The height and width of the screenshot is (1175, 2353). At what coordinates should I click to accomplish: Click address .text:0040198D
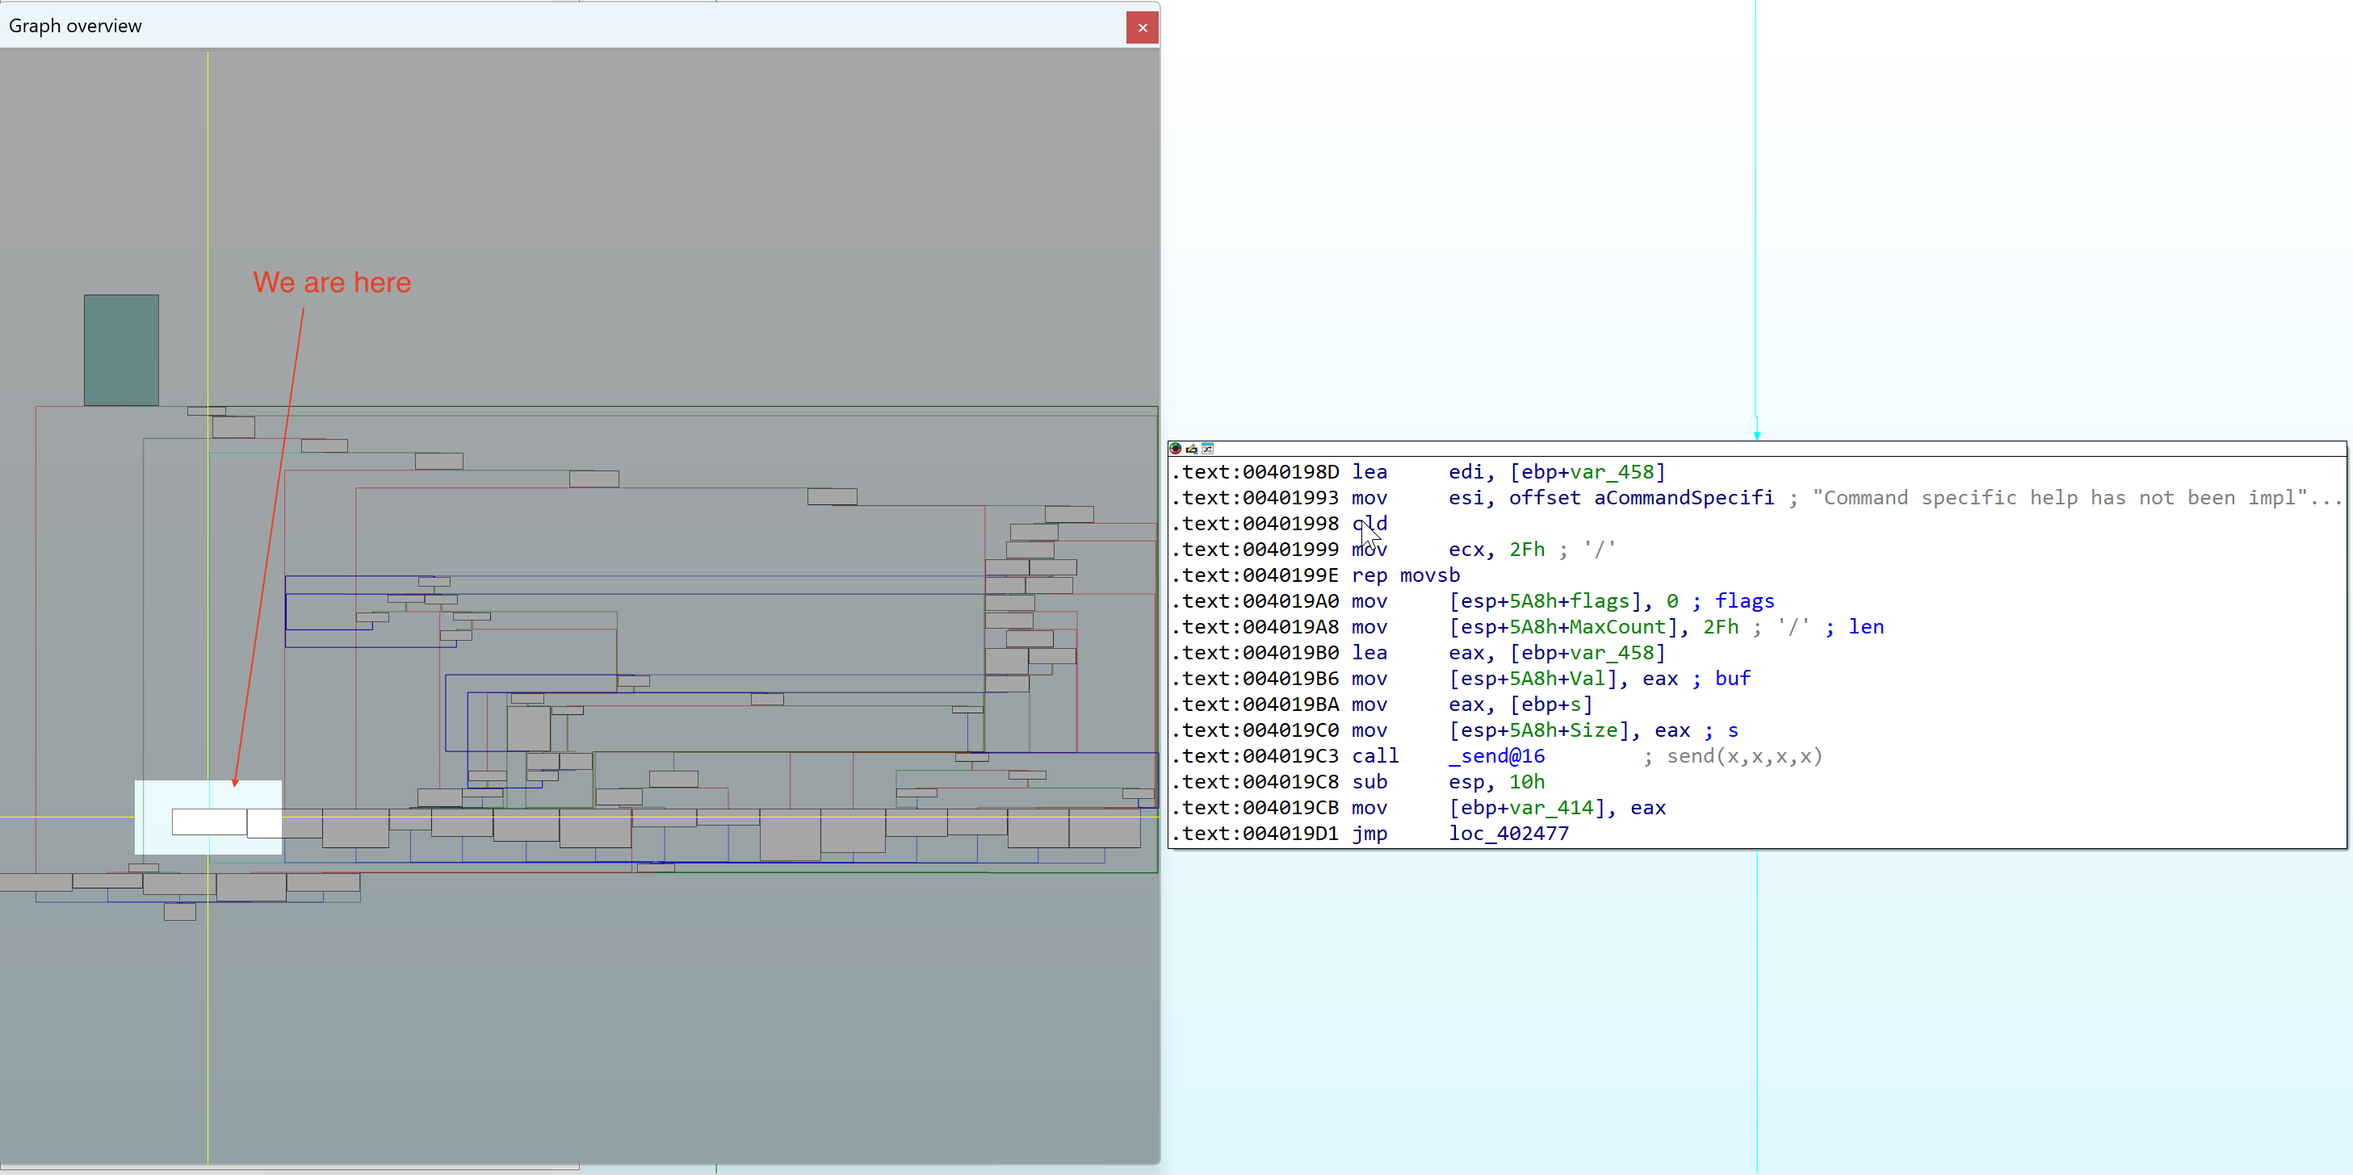click(1255, 472)
